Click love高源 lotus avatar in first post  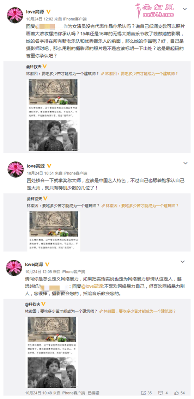pos(15,15)
